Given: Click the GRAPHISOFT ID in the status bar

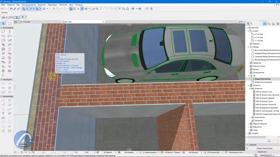Looking at the screenshot, I should click(x=267, y=156).
